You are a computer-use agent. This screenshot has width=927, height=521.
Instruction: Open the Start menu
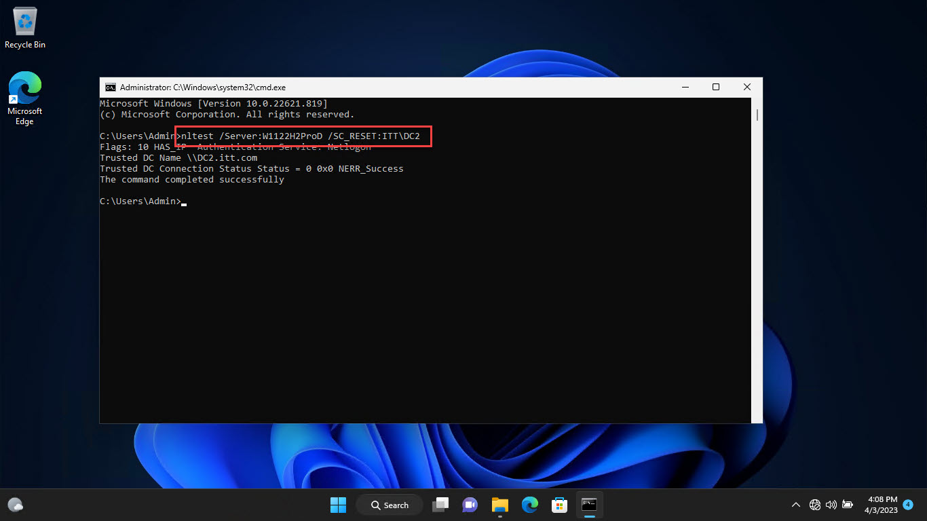(x=338, y=505)
